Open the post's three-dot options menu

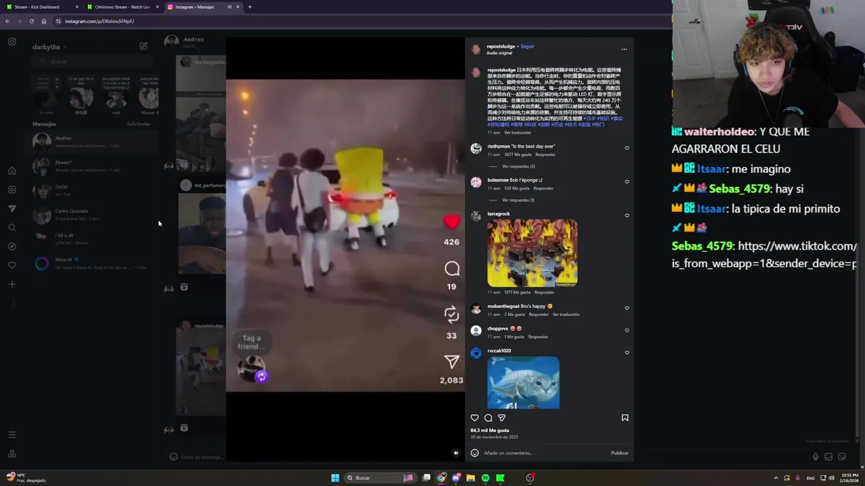[624, 49]
